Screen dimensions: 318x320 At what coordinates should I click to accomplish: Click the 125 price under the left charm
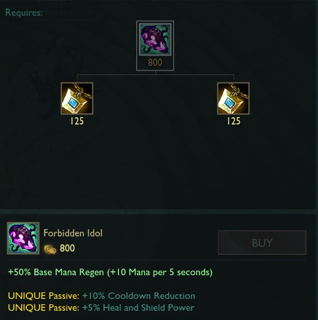77,121
